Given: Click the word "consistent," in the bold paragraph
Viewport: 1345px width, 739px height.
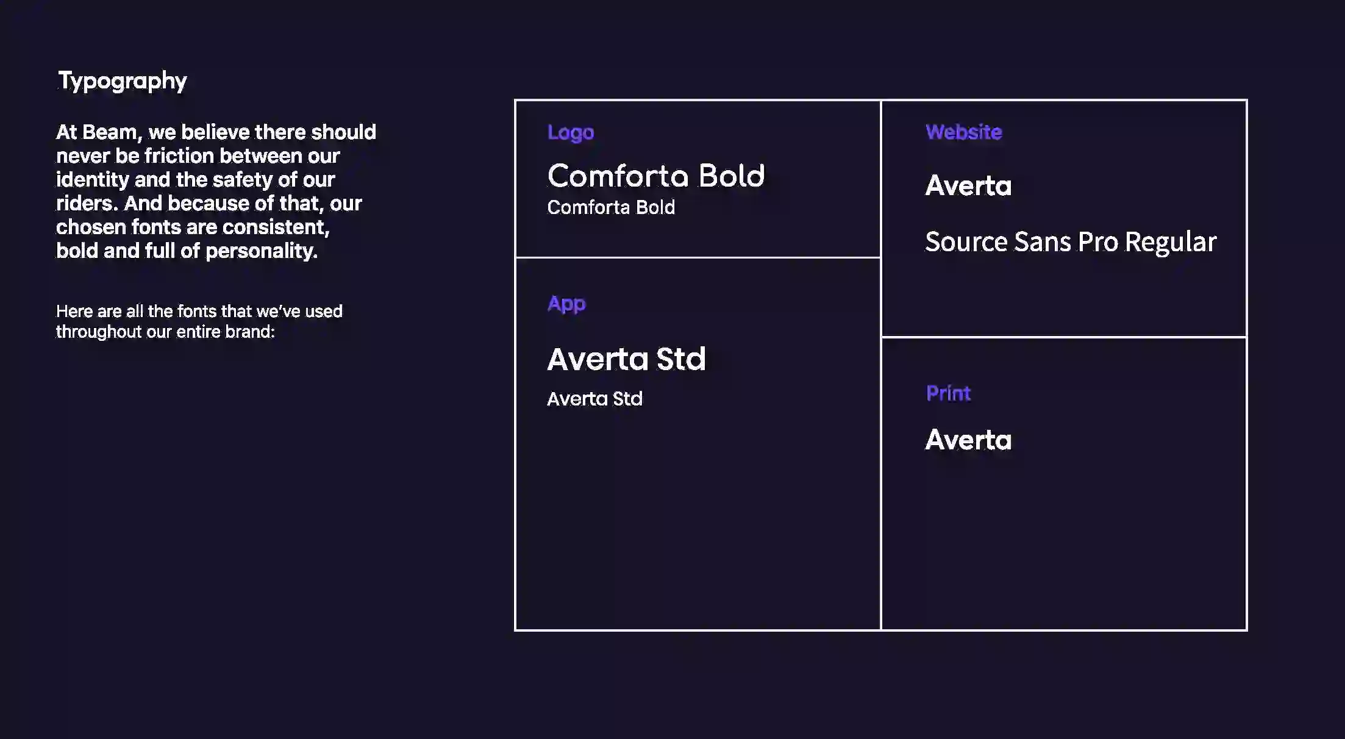Looking at the screenshot, I should coord(276,227).
